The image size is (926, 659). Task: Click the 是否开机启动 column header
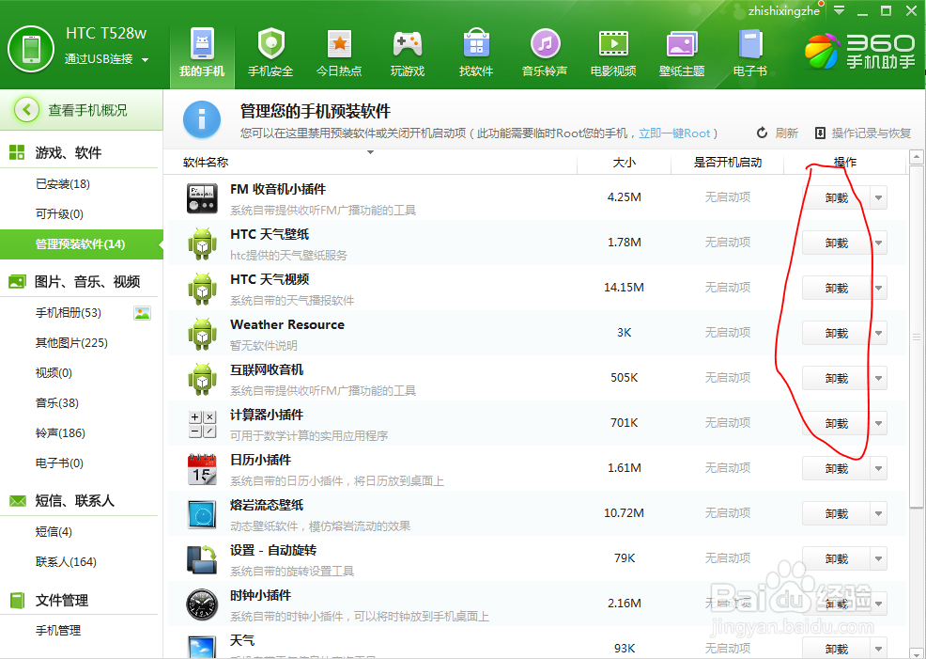pos(728,163)
